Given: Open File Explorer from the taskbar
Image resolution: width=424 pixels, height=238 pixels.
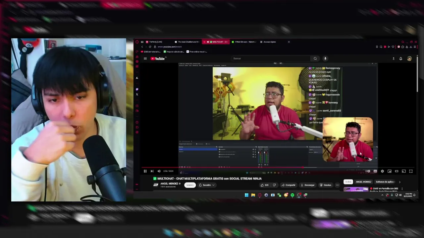Looking at the screenshot, I should click(x=253, y=195).
